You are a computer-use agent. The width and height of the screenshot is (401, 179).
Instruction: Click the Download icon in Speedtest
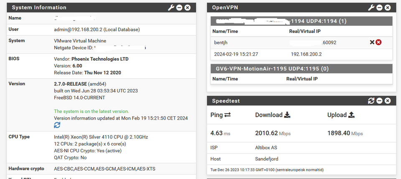tap(287, 115)
